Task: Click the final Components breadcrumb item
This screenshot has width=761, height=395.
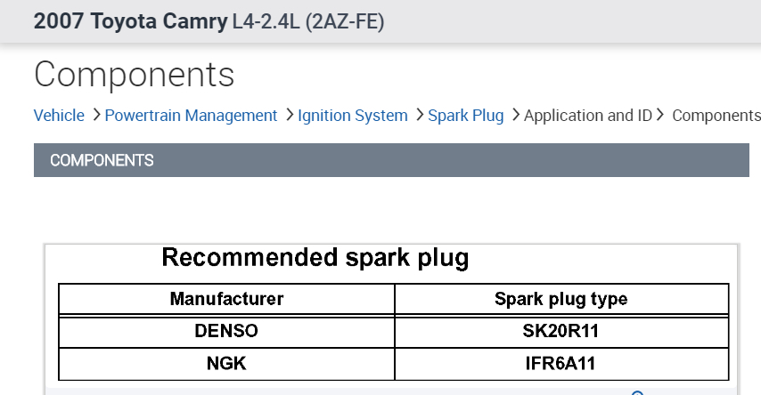Action: pyautogui.click(x=716, y=116)
